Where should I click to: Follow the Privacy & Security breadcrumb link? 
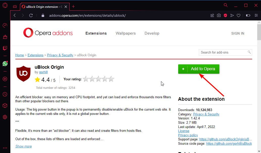pos(60,55)
